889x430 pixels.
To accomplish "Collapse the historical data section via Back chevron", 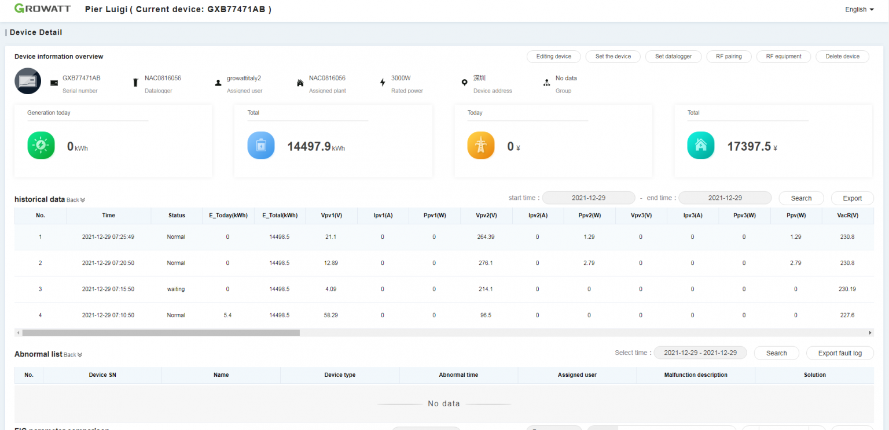I will [x=75, y=199].
